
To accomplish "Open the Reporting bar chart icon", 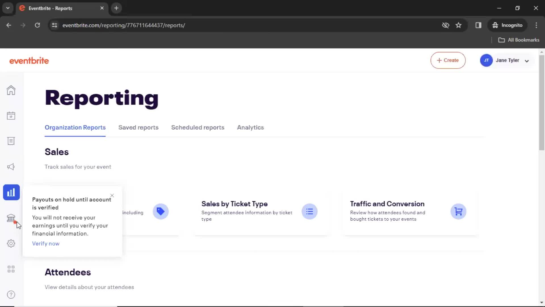I will 11,192.
